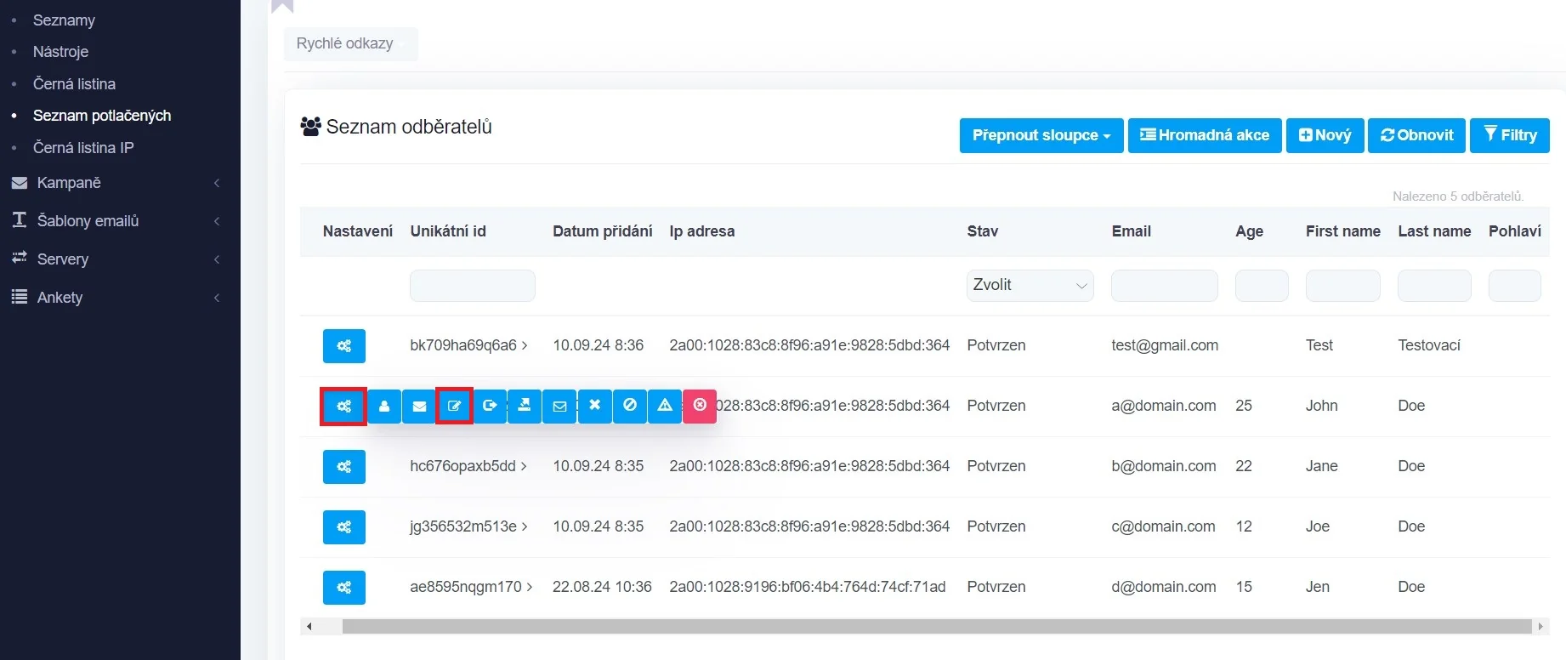This screenshot has width=1566, height=660.
Task: Focus the Email column filter field
Action: (1164, 286)
